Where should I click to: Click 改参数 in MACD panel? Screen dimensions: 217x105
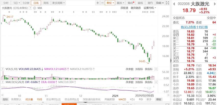(x=129, y=82)
